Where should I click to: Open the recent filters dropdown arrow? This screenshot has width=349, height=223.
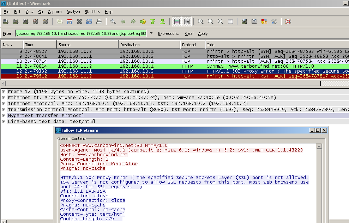pyautogui.click(x=151, y=33)
